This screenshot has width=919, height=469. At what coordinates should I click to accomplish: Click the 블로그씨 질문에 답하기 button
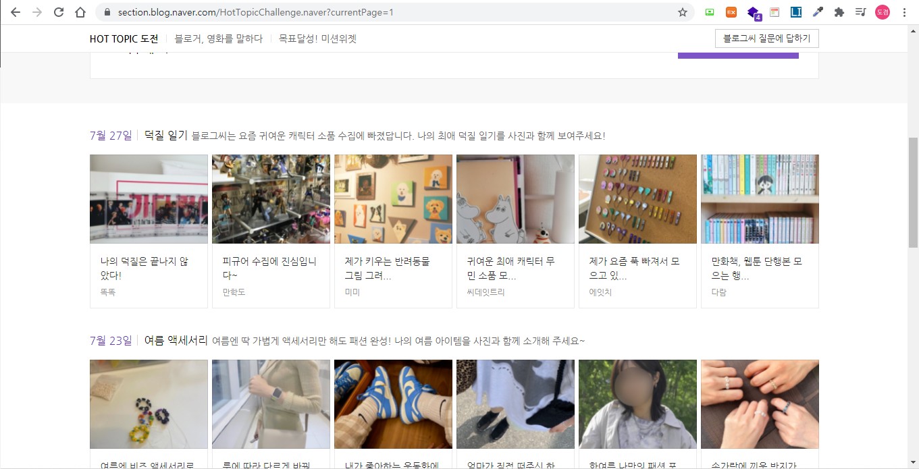[x=766, y=38]
